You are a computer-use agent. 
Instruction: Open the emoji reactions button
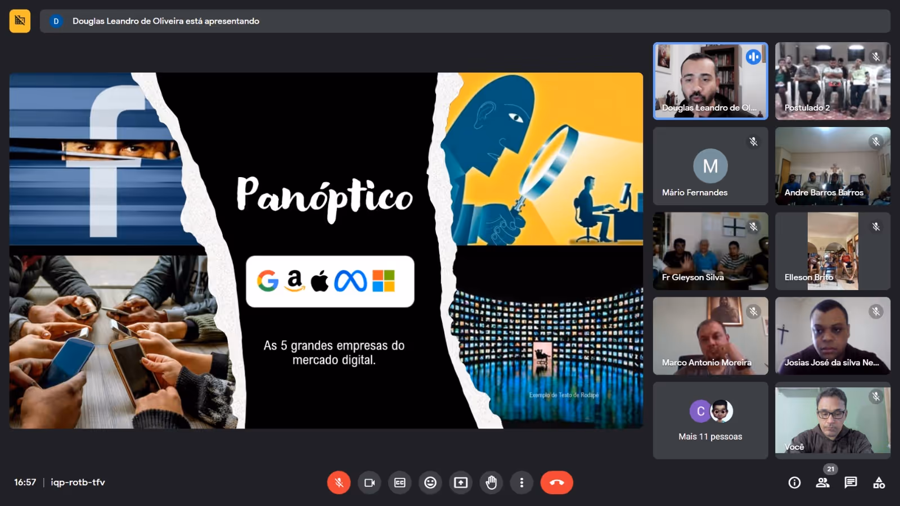430,482
